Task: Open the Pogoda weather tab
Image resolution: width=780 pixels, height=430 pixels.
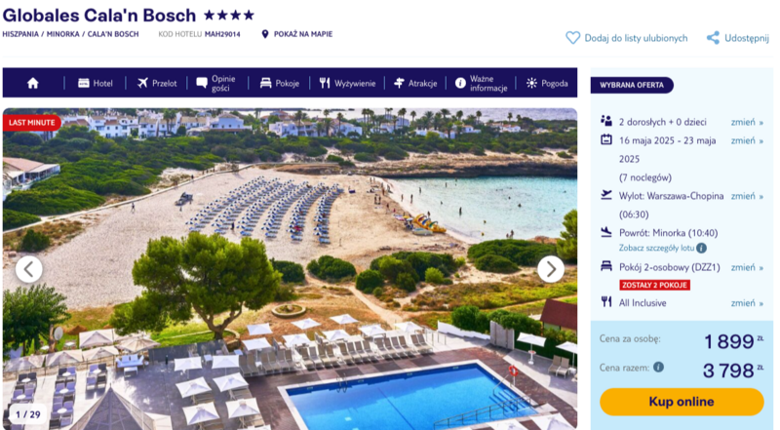Action: (x=547, y=83)
